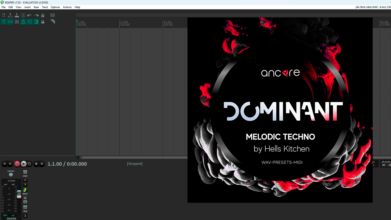This screenshot has height=220, width=391.
Task: Toggle the locking padlock icon
Action: click(43, 22)
